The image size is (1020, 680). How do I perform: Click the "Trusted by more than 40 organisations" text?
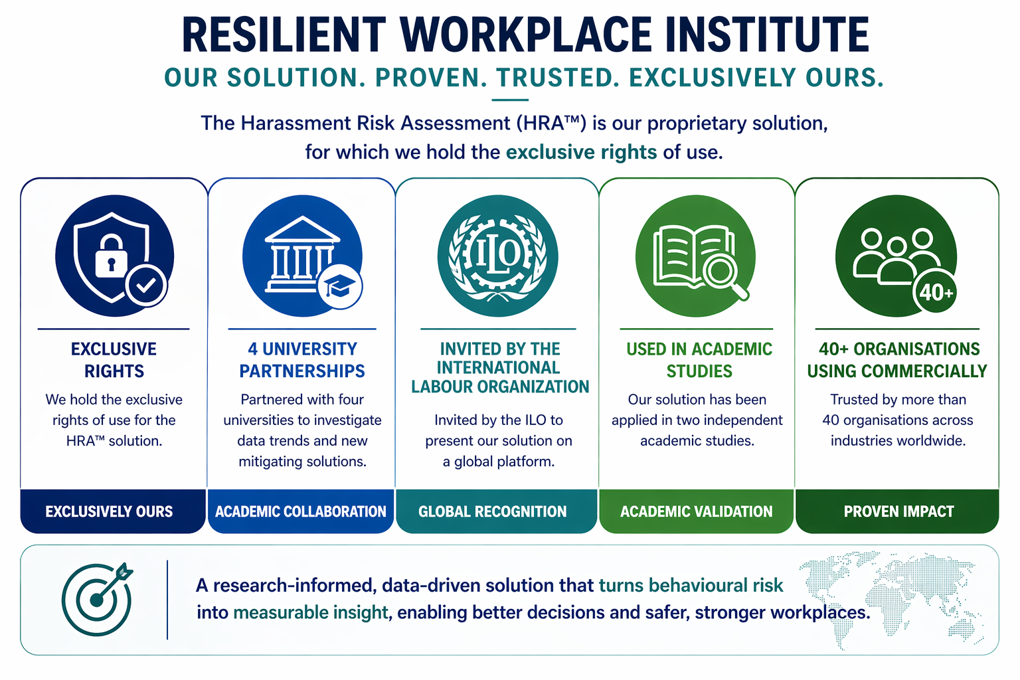(x=898, y=420)
